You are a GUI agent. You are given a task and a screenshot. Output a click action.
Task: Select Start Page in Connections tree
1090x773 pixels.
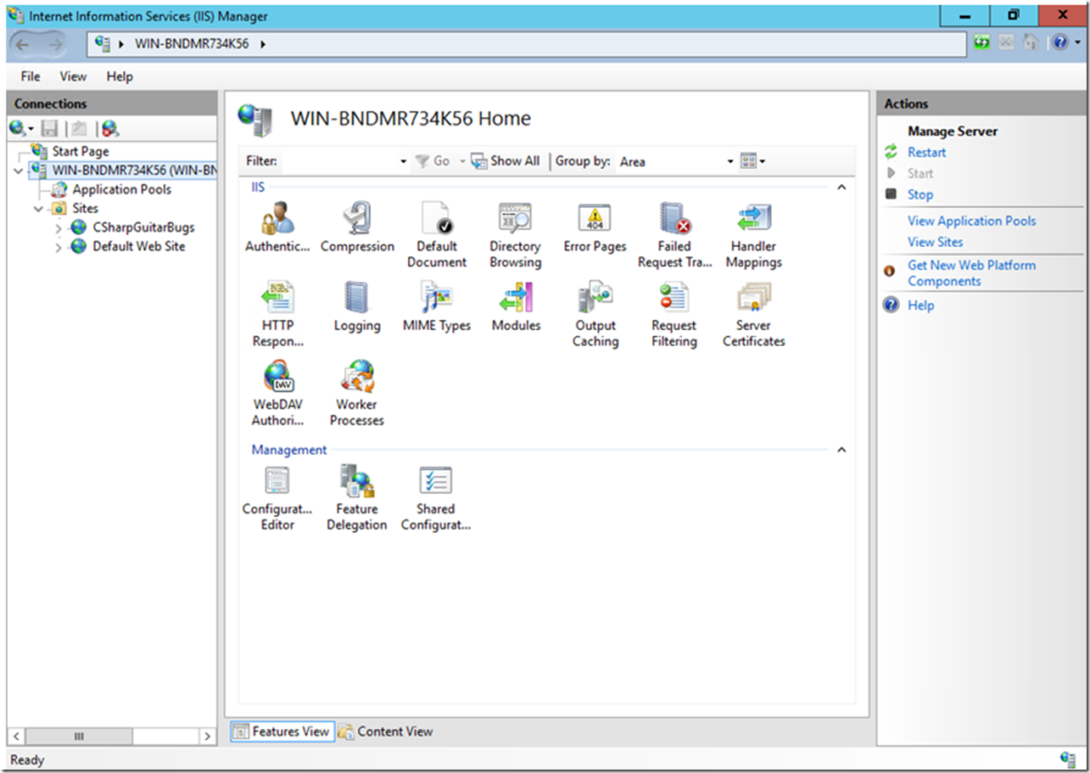click(x=81, y=151)
